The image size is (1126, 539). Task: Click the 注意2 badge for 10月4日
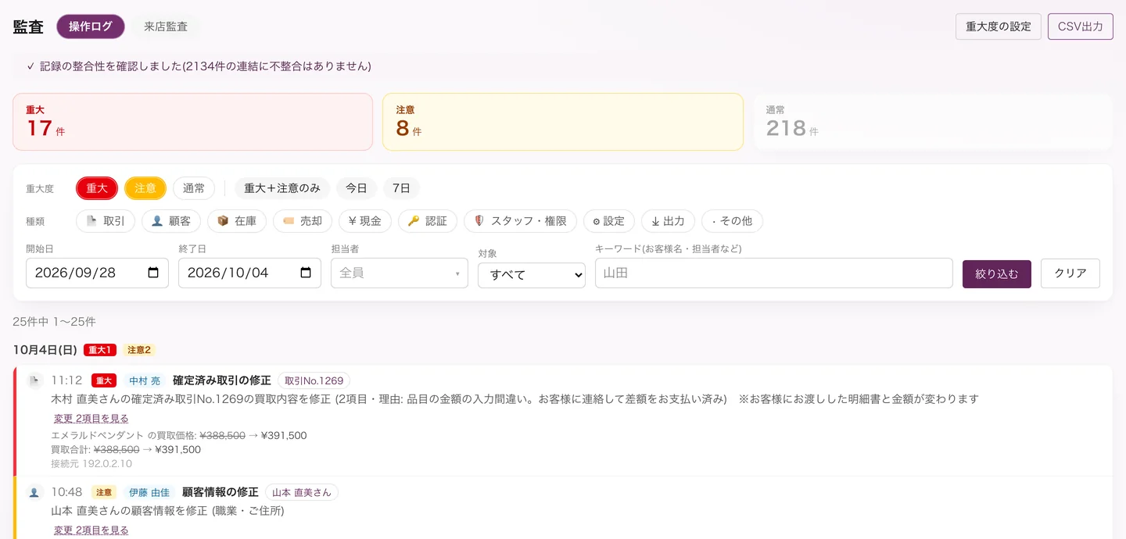click(x=139, y=350)
